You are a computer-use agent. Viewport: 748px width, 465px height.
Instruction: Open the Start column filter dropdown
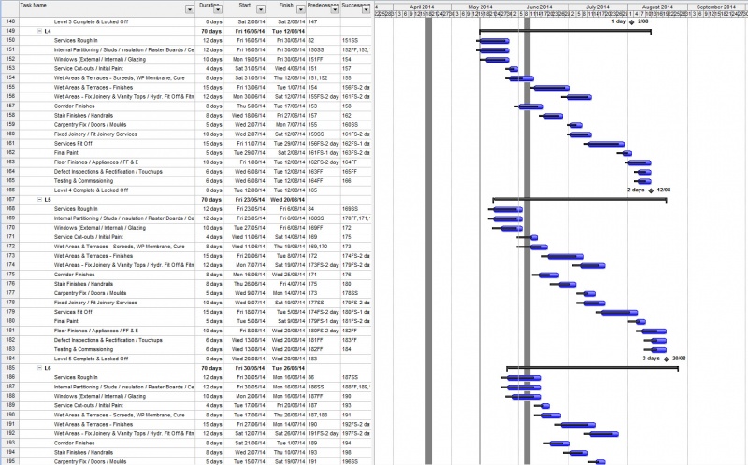[261, 9]
